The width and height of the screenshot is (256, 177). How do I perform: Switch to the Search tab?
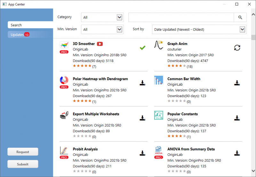tap(30, 25)
